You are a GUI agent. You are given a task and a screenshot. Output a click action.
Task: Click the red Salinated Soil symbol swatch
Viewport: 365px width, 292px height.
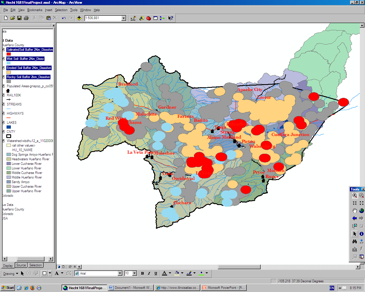9,54
